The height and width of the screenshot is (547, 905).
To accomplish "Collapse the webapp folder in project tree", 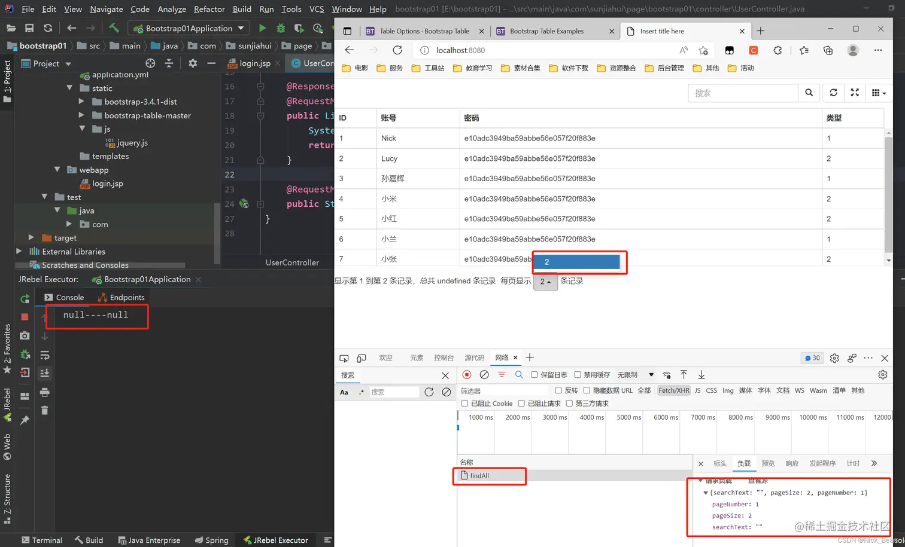I will click(x=57, y=170).
